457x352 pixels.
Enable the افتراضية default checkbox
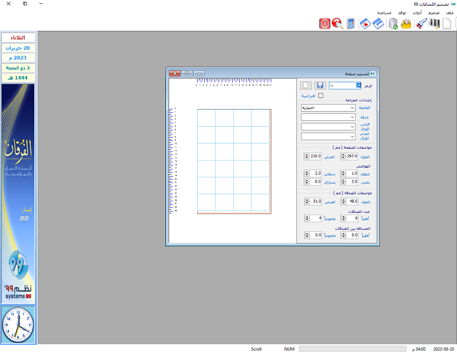point(320,96)
